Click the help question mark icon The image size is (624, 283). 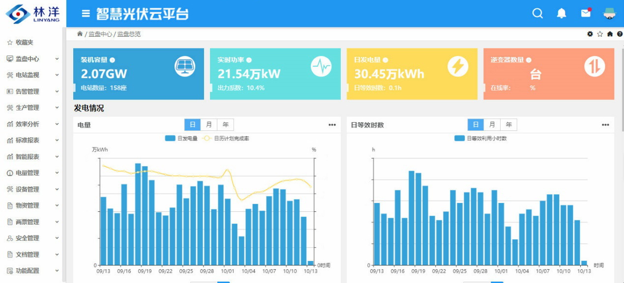click(x=620, y=34)
